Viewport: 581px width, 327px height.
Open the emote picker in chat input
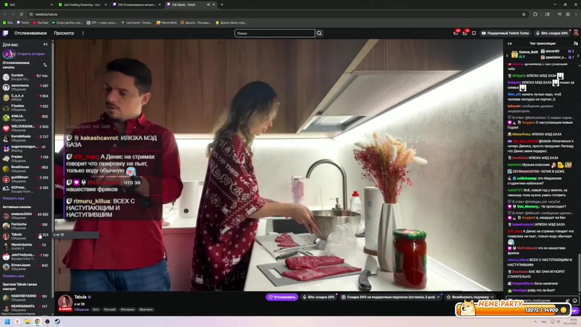click(575, 301)
